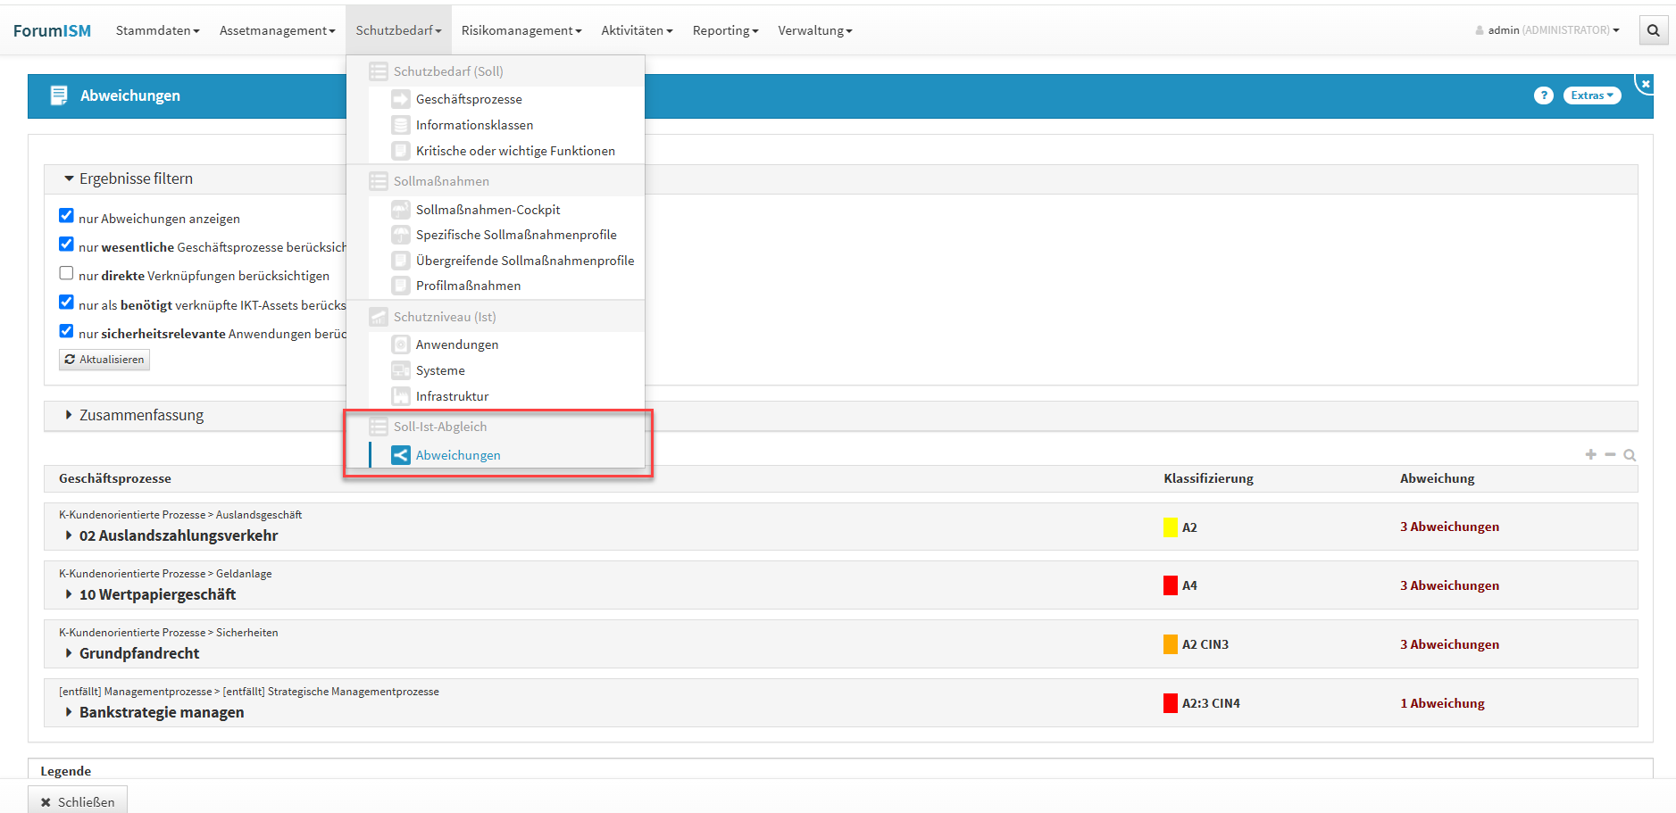Click the plus icon to expand all rows

point(1590,455)
